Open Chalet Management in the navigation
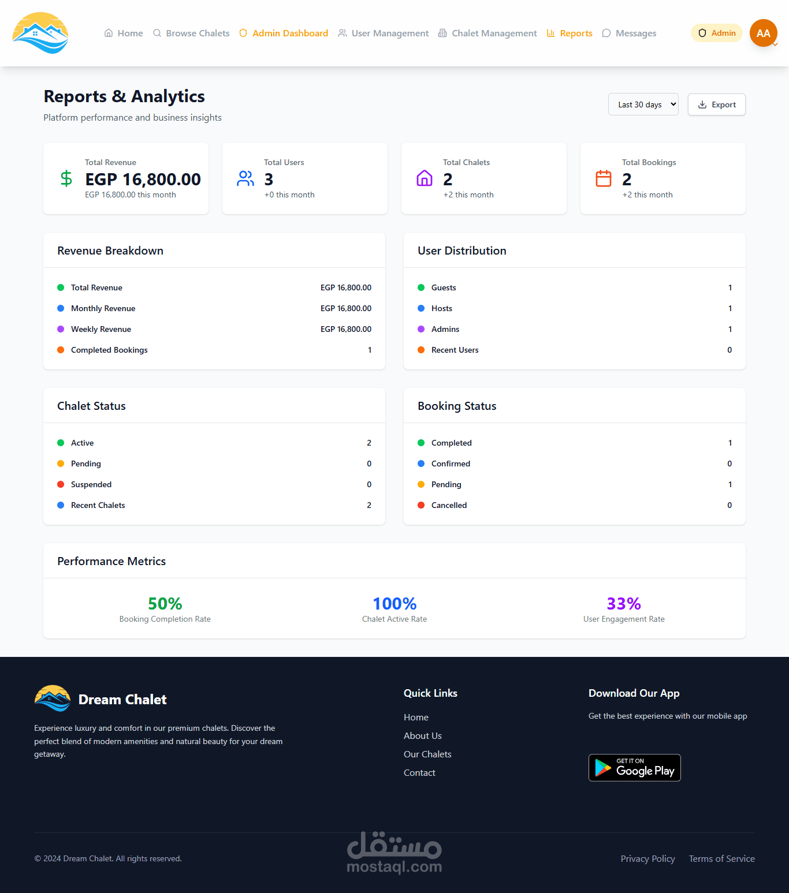The height and width of the screenshot is (893, 789). 487,33
